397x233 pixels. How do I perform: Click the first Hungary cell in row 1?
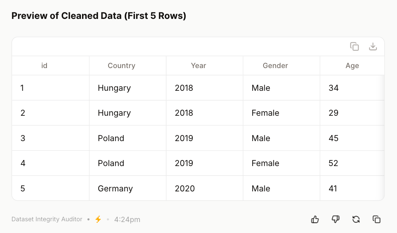click(x=114, y=88)
